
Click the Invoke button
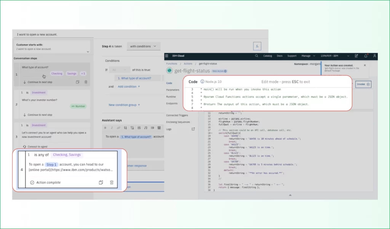363,84
